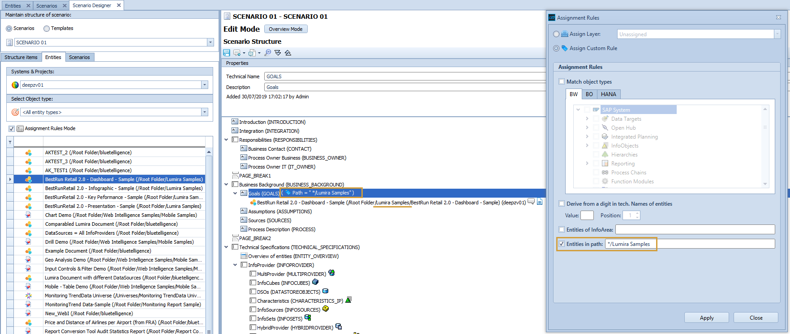Uncheck the Entities in path checkbox
The height and width of the screenshot is (334, 790).
coord(562,244)
